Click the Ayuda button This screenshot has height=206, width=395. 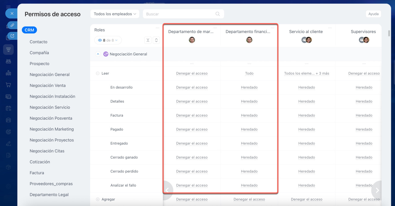click(373, 14)
